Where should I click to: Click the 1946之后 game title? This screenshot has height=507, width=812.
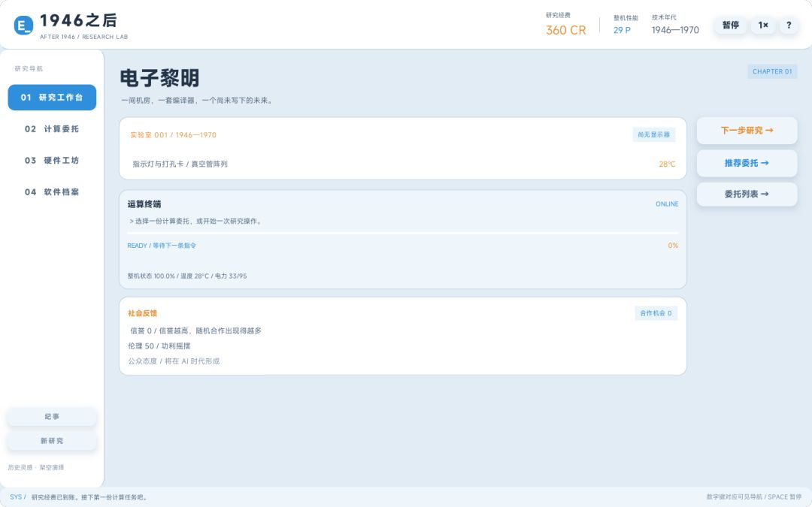[x=78, y=20]
